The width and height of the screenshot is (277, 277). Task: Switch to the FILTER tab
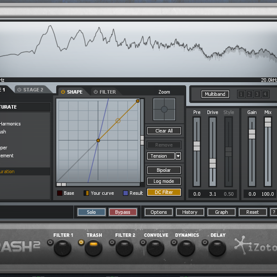click(105, 92)
